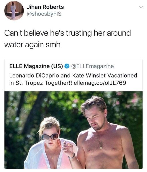Click the blue verified badge
Image resolution: width=147 pixels, height=172 pixels.
click(x=67, y=66)
